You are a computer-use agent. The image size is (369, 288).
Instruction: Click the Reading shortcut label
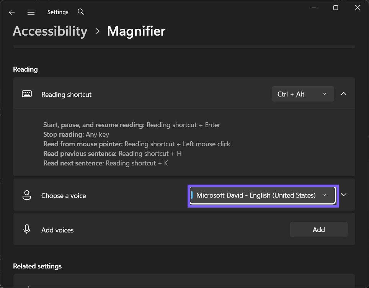coord(66,95)
